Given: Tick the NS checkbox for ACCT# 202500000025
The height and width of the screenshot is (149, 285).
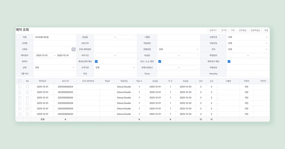Looking at the screenshot, I should coord(27,92).
